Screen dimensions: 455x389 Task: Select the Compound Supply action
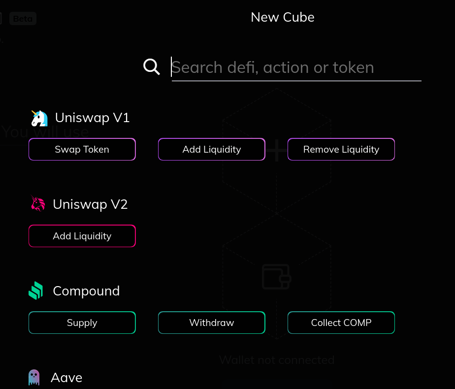click(x=82, y=323)
